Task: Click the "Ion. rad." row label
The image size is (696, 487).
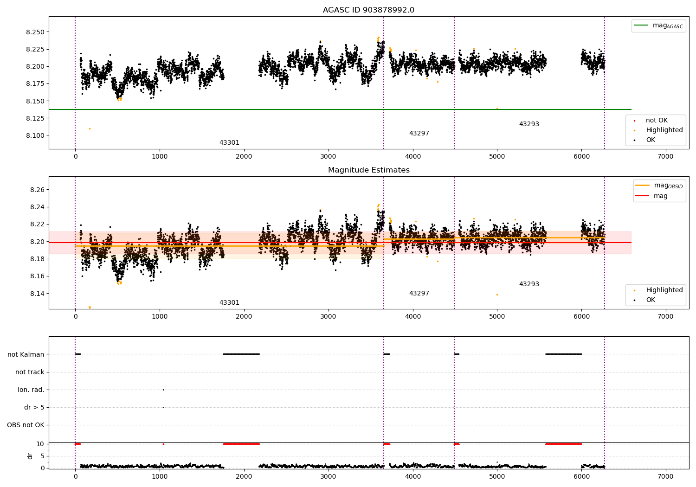Action: tap(31, 390)
